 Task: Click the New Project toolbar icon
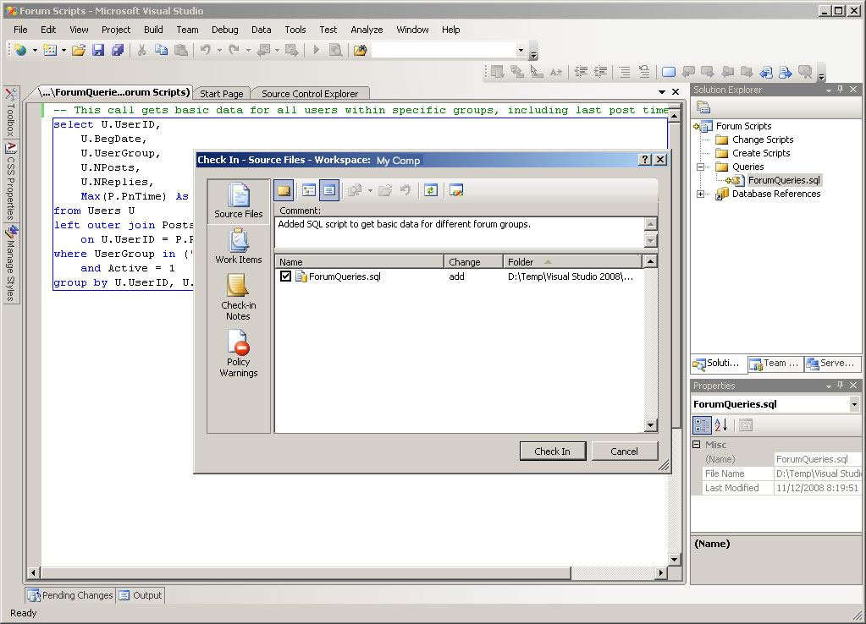coord(20,50)
